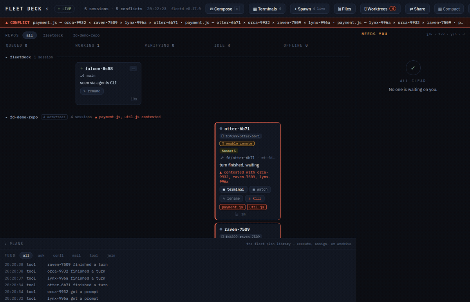The height and width of the screenshot is (302, 470).
Task: Click feed row 'lynx-996a got a prompt'
Action: 178,298
